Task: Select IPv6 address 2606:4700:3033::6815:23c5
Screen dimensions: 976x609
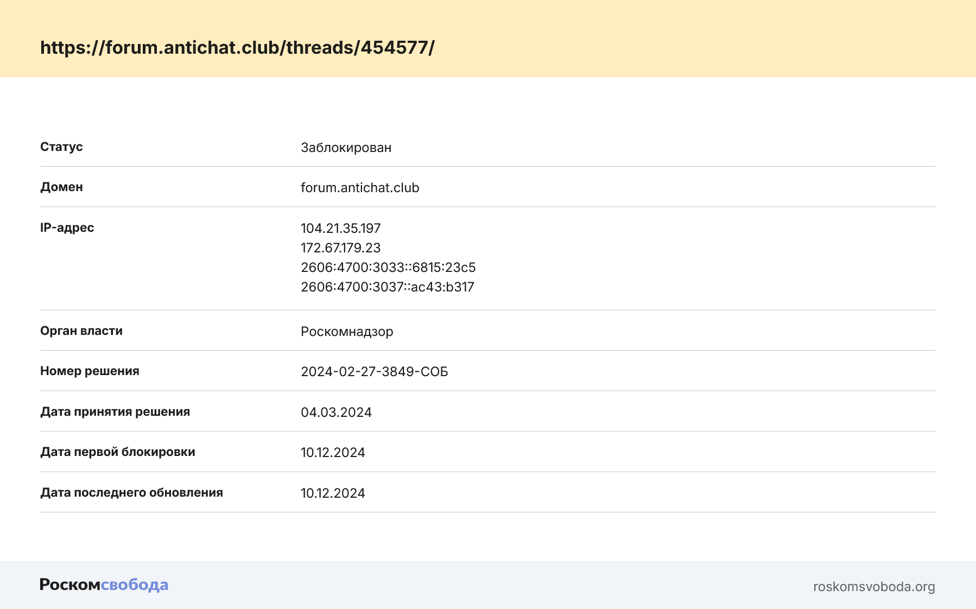Action: coord(388,268)
